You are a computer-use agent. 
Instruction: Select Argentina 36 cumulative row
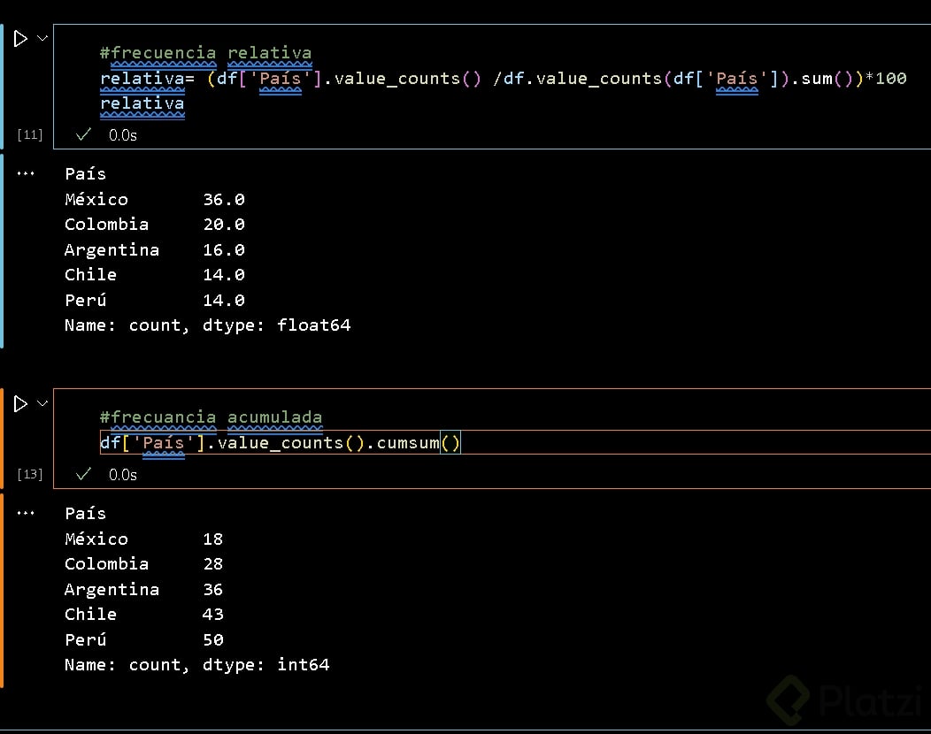[143, 589]
